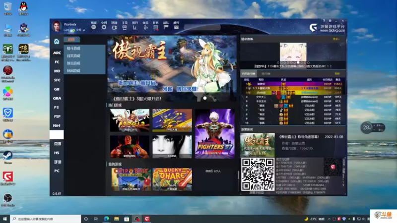The width and height of the screenshot is (397, 223).
Task: Select the GBA platform in sidebar
Action: (x=57, y=98)
